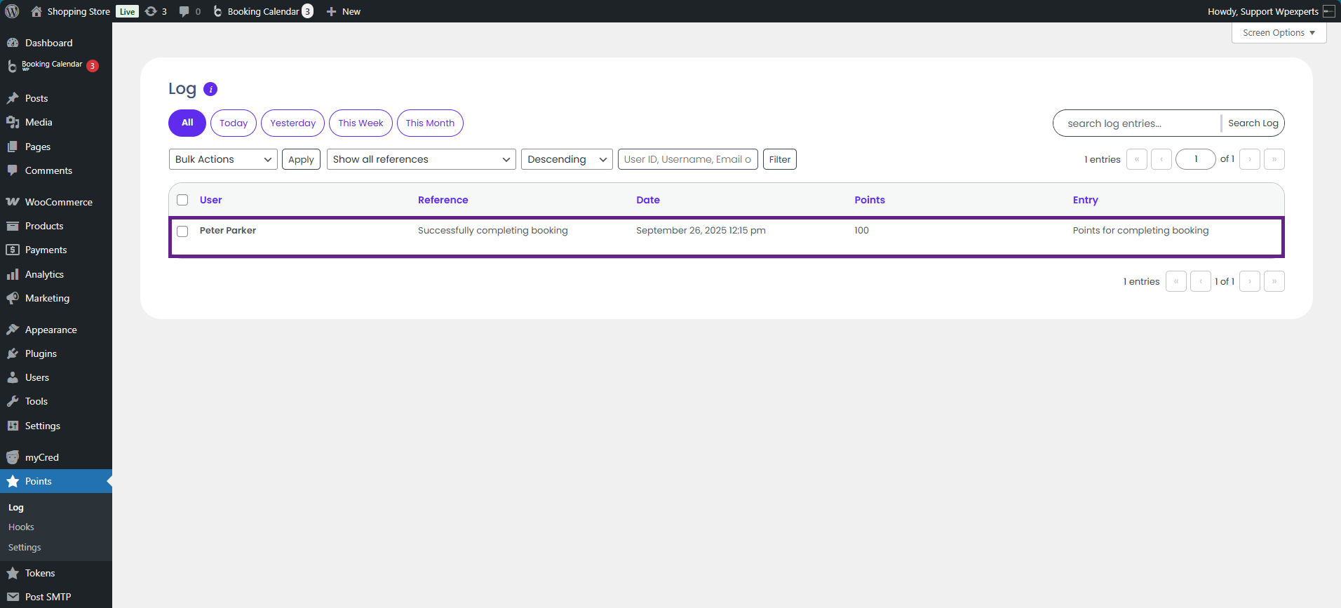Toggle the select-all checkbox in table header
Image resolution: width=1341 pixels, height=608 pixels.
tap(182, 200)
